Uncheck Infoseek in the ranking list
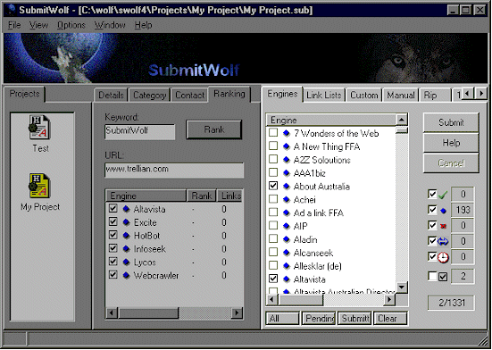The width and height of the screenshot is (492, 350). pyautogui.click(x=113, y=248)
